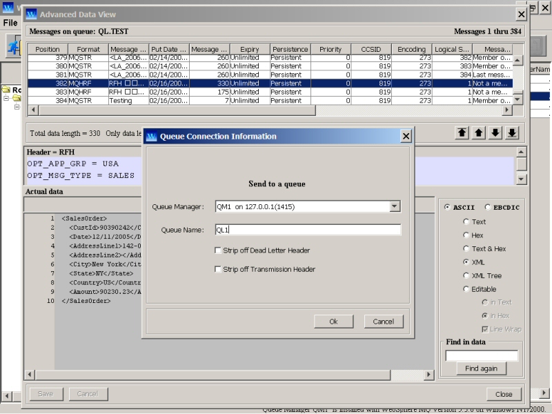The image size is (552, 414).
Task: Click Queue Name input field
Action: pyautogui.click(x=308, y=230)
